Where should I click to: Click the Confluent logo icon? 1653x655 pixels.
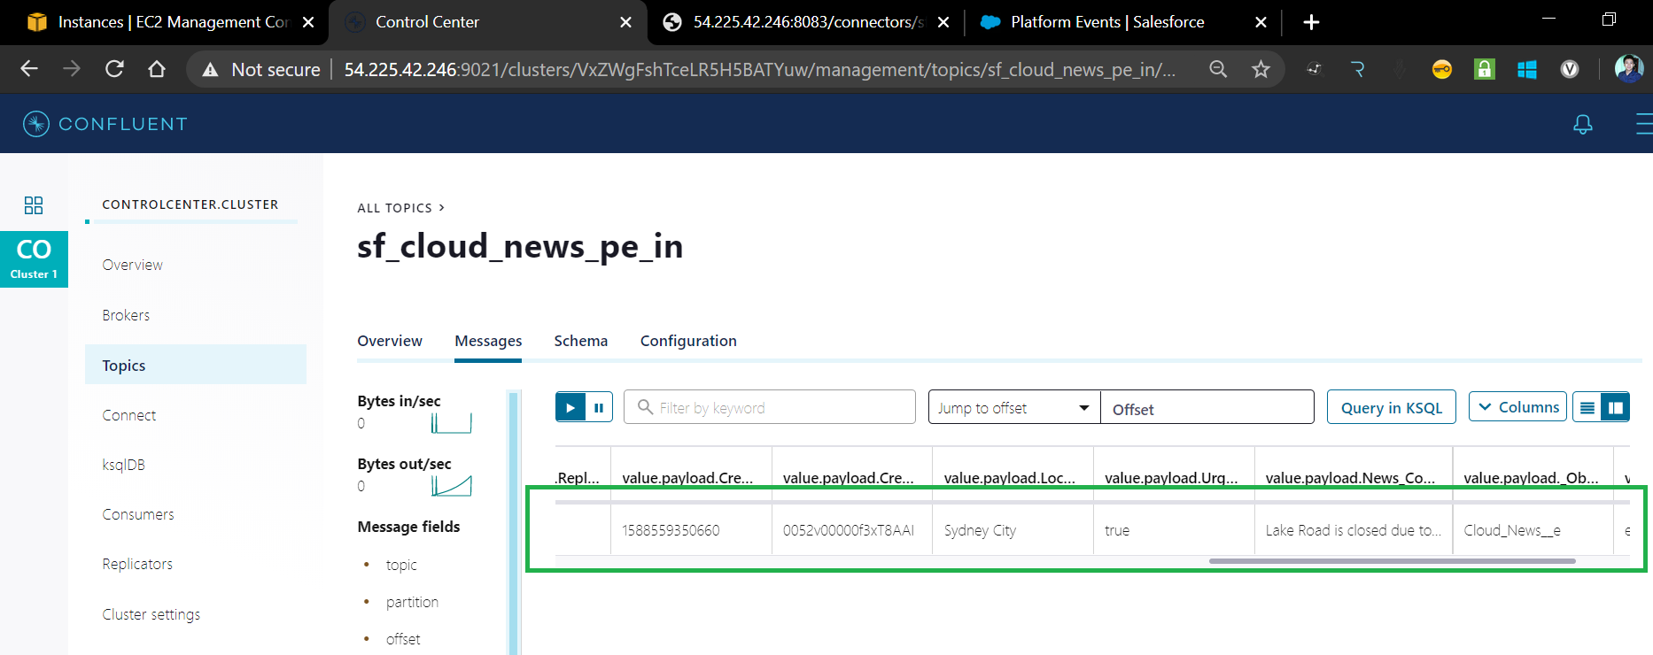pyautogui.click(x=36, y=124)
